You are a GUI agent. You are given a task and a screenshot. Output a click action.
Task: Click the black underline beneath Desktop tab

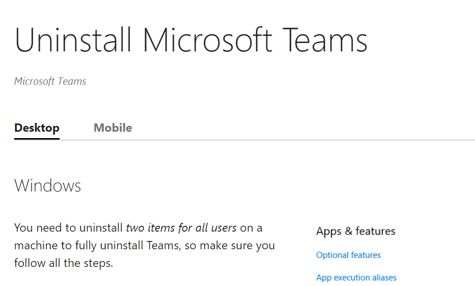(x=37, y=139)
